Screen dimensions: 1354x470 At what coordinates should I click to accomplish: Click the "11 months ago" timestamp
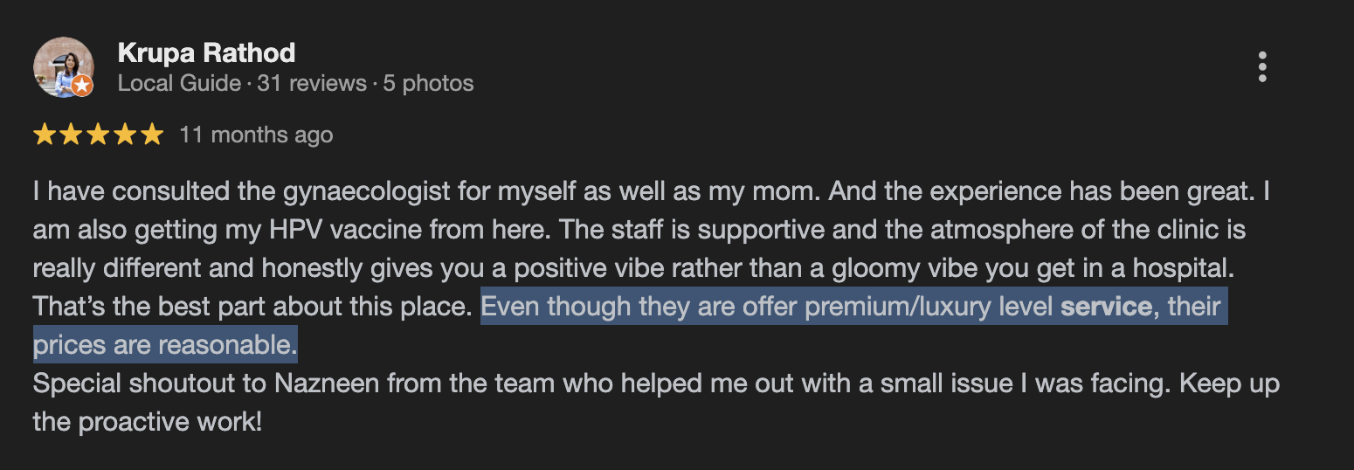[x=256, y=135]
